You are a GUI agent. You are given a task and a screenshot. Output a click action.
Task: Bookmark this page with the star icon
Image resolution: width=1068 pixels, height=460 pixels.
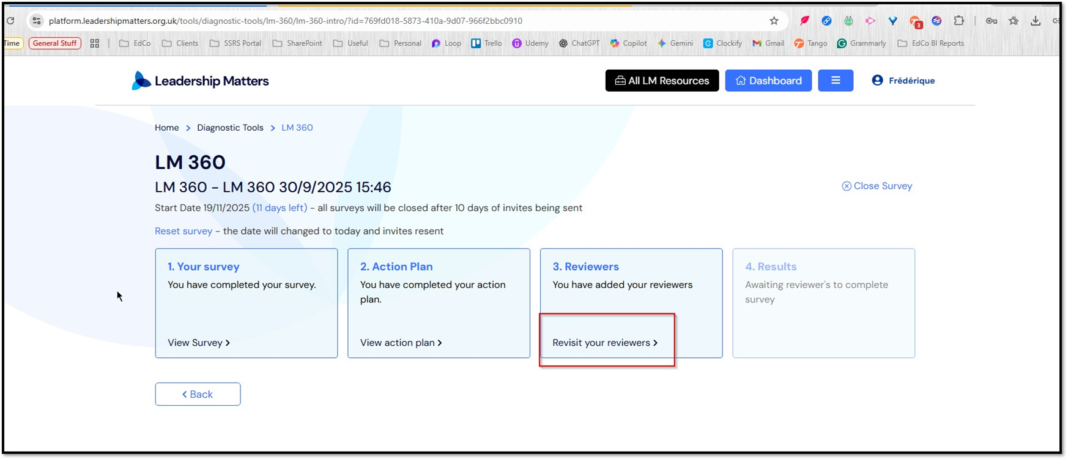tap(774, 21)
